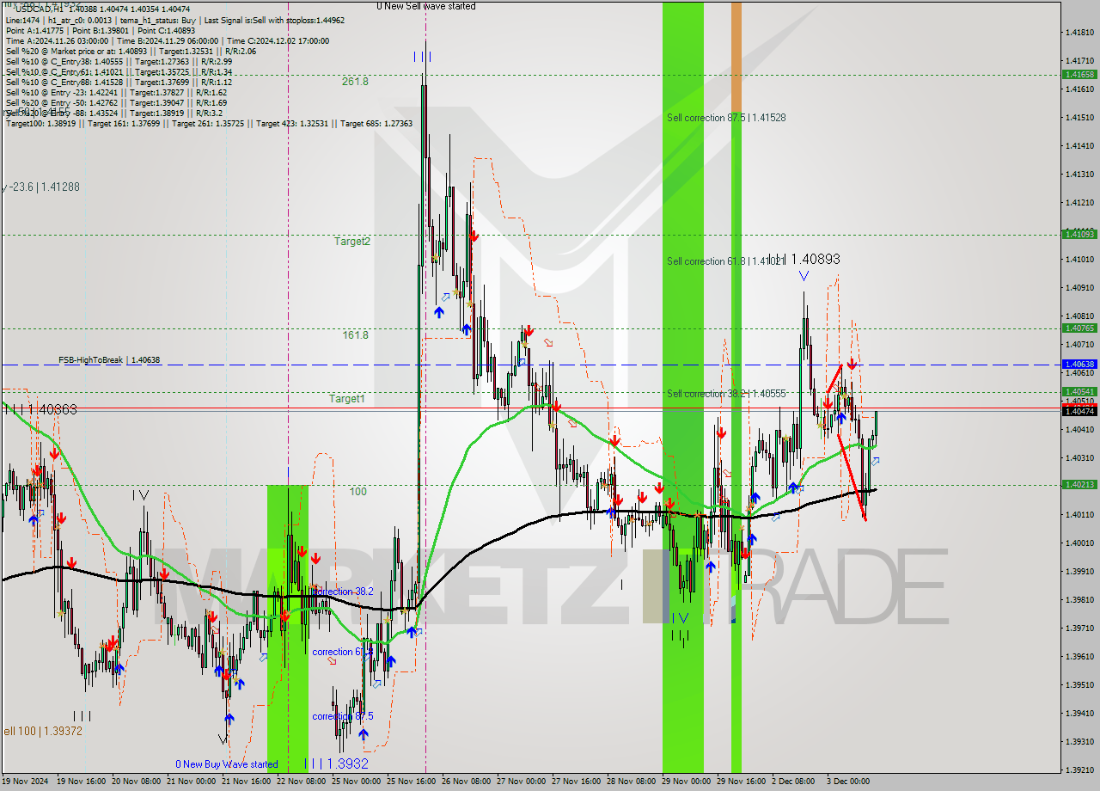This screenshot has width=1100, height=791.
Task: Click the blue 1.40638 price tag
Action: pyautogui.click(x=1079, y=365)
